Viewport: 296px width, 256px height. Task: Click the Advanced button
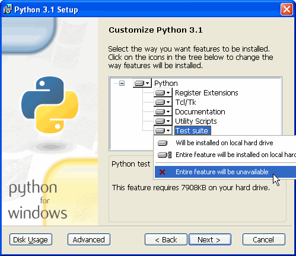89,239
